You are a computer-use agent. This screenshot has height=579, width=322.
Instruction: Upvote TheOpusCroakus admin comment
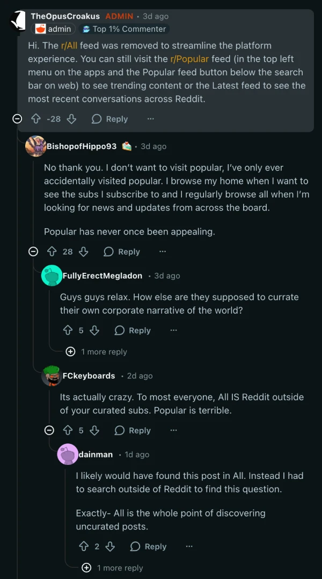point(36,119)
